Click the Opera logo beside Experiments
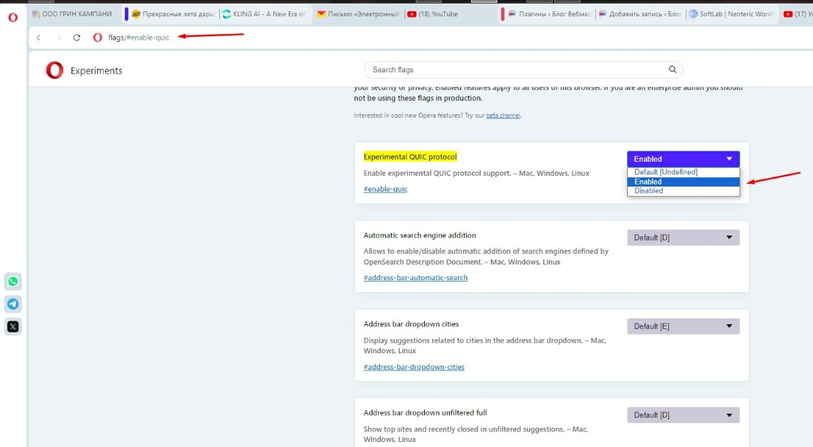Viewport: 813px width, 447px height. point(55,70)
